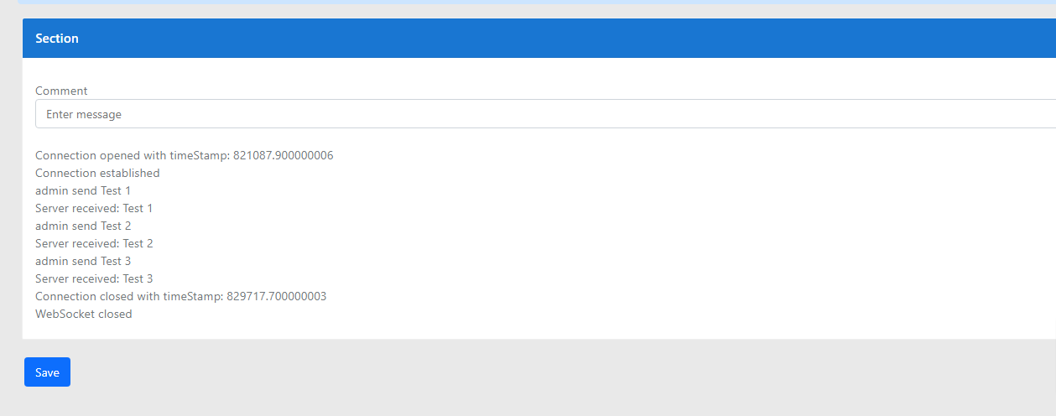Click the admin send Test 3 entry

[x=83, y=262]
